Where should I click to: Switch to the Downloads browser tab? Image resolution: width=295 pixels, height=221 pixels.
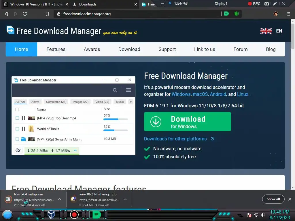104,4
